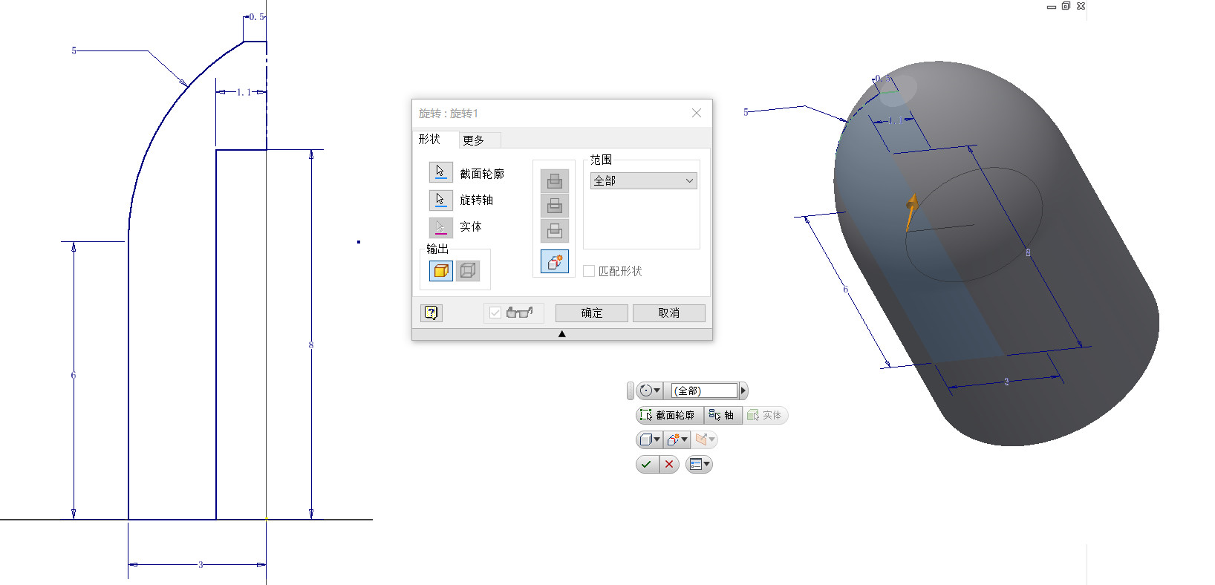Image resolution: width=1215 pixels, height=585 pixels.
Task: Switch to the 形状 tab
Action: [429, 139]
